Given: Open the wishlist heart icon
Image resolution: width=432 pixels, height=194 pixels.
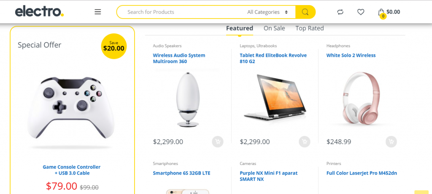Looking at the screenshot, I should [x=361, y=12].
